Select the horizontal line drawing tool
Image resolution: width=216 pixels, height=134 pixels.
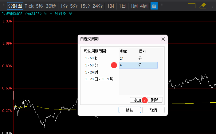[170, 6]
